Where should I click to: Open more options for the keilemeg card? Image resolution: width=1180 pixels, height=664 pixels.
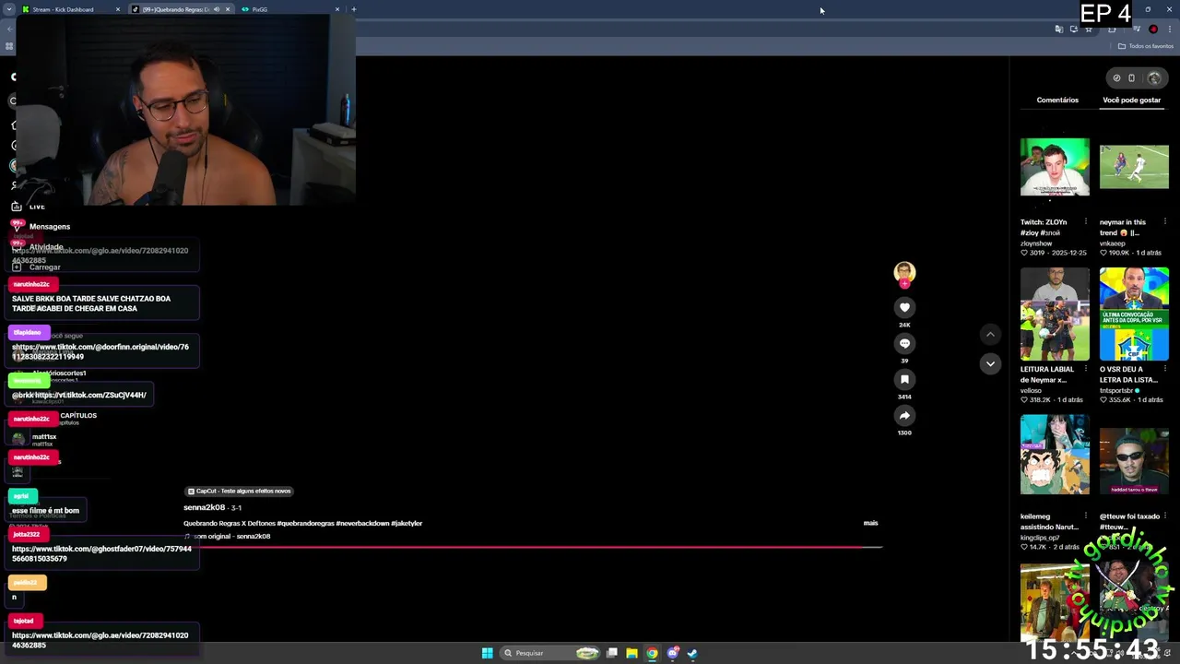1085,516
